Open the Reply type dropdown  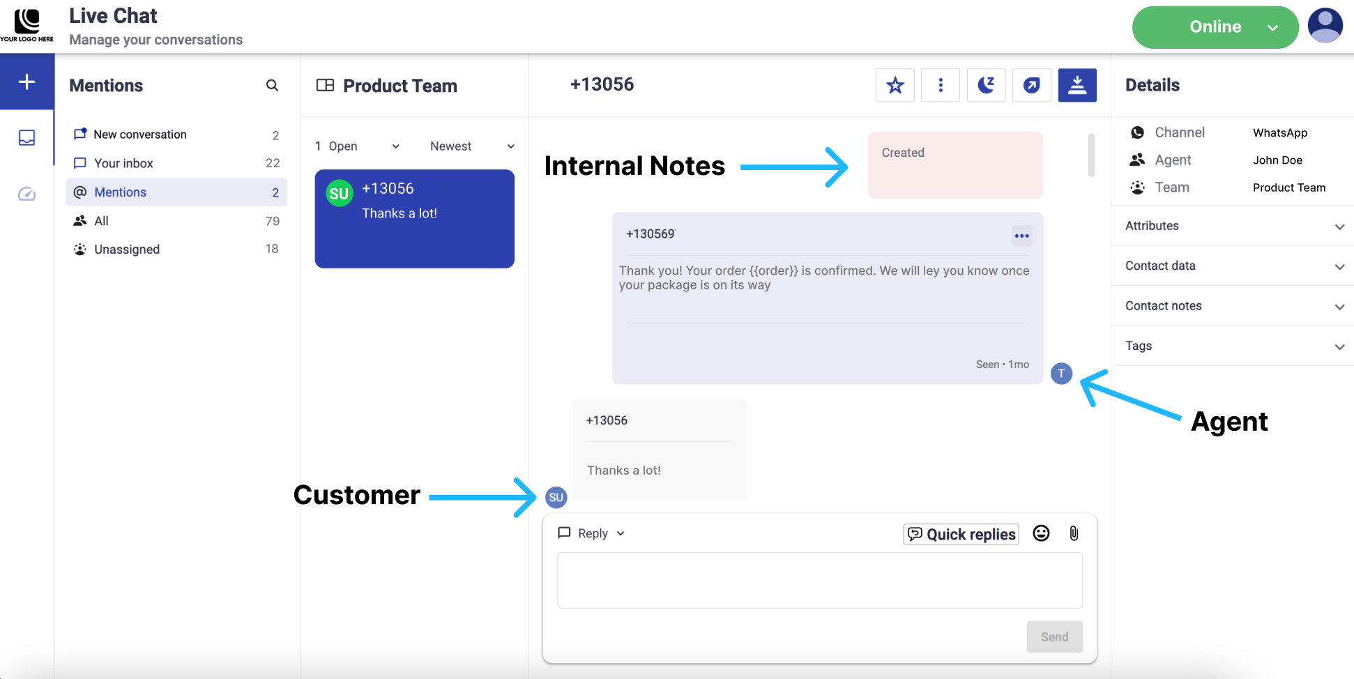(x=592, y=533)
